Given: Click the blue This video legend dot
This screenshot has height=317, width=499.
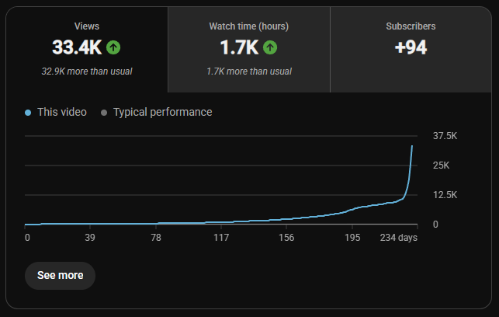Looking at the screenshot, I should coord(28,113).
